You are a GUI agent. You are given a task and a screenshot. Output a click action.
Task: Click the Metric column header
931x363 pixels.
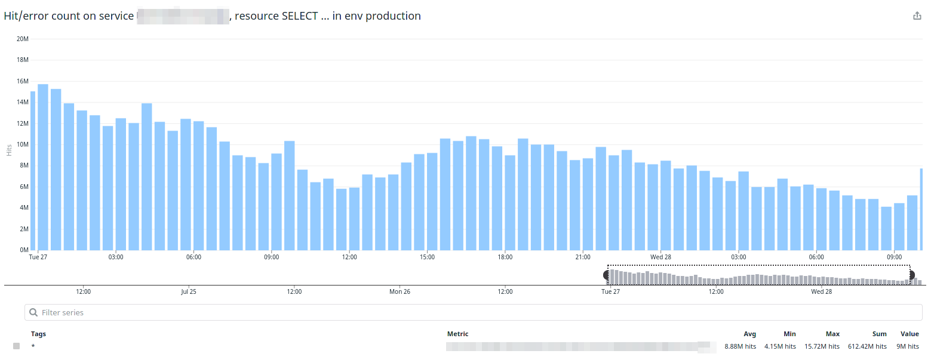[457, 334]
